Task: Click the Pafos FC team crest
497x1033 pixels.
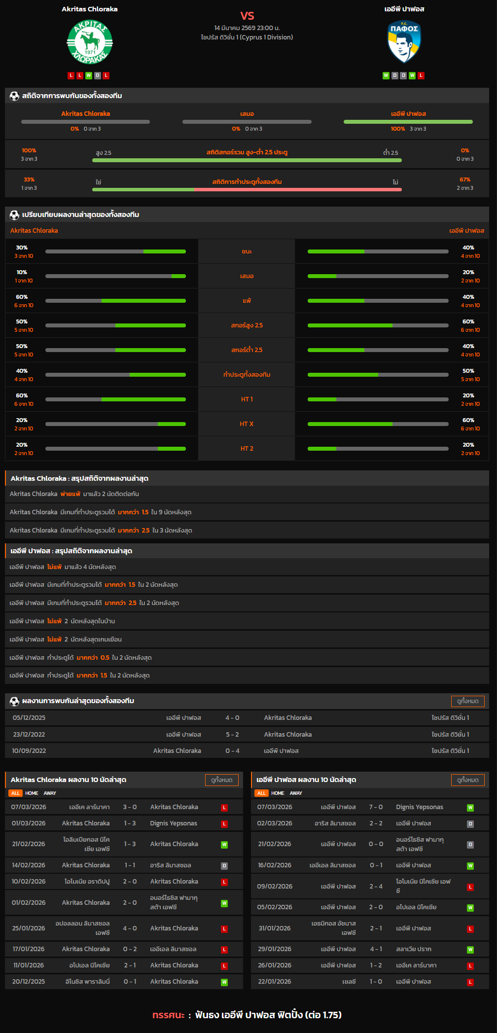Action: [404, 41]
